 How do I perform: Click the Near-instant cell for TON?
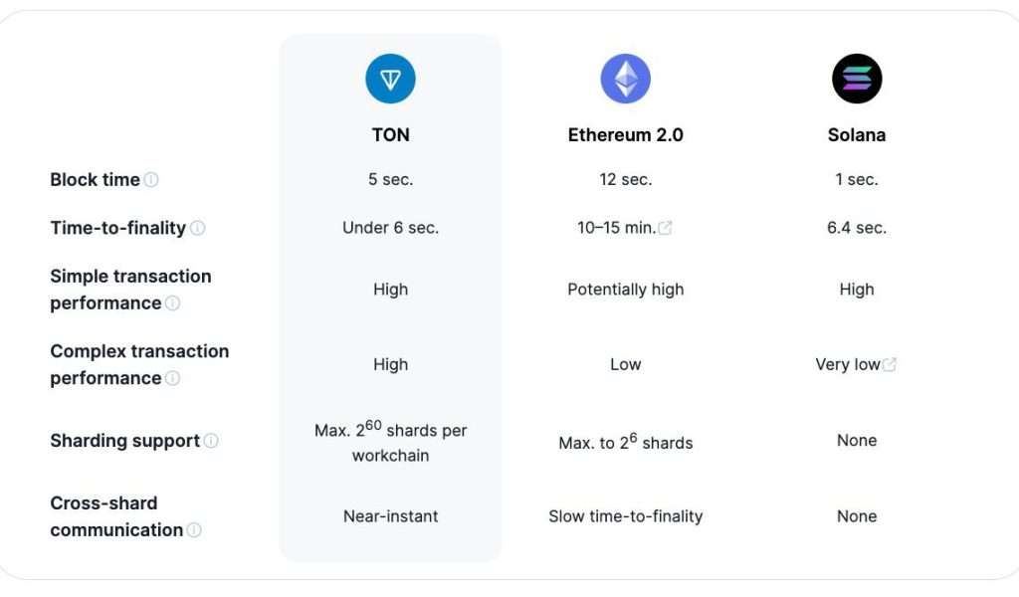390,516
